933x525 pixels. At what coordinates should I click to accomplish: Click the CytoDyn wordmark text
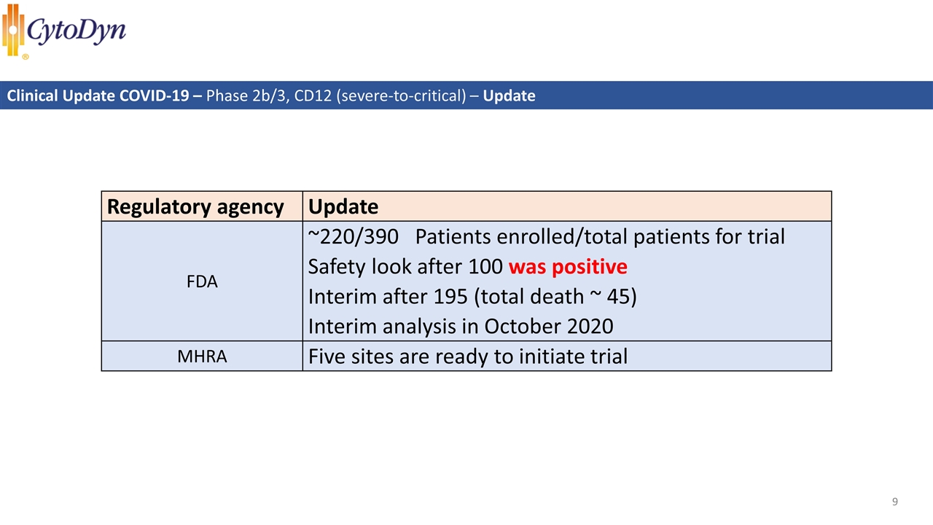(77, 31)
